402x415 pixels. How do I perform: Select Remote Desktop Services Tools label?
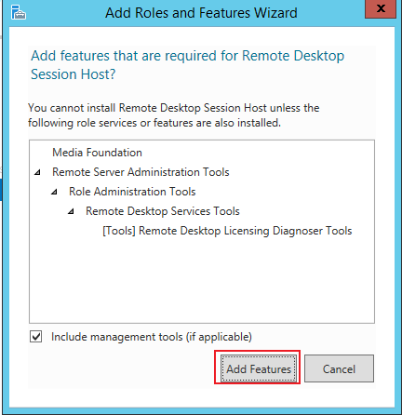[163, 211]
